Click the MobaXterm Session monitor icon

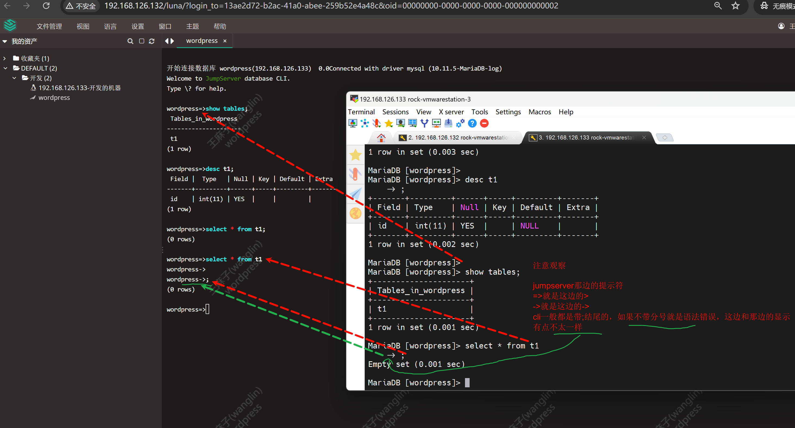[x=353, y=123]
